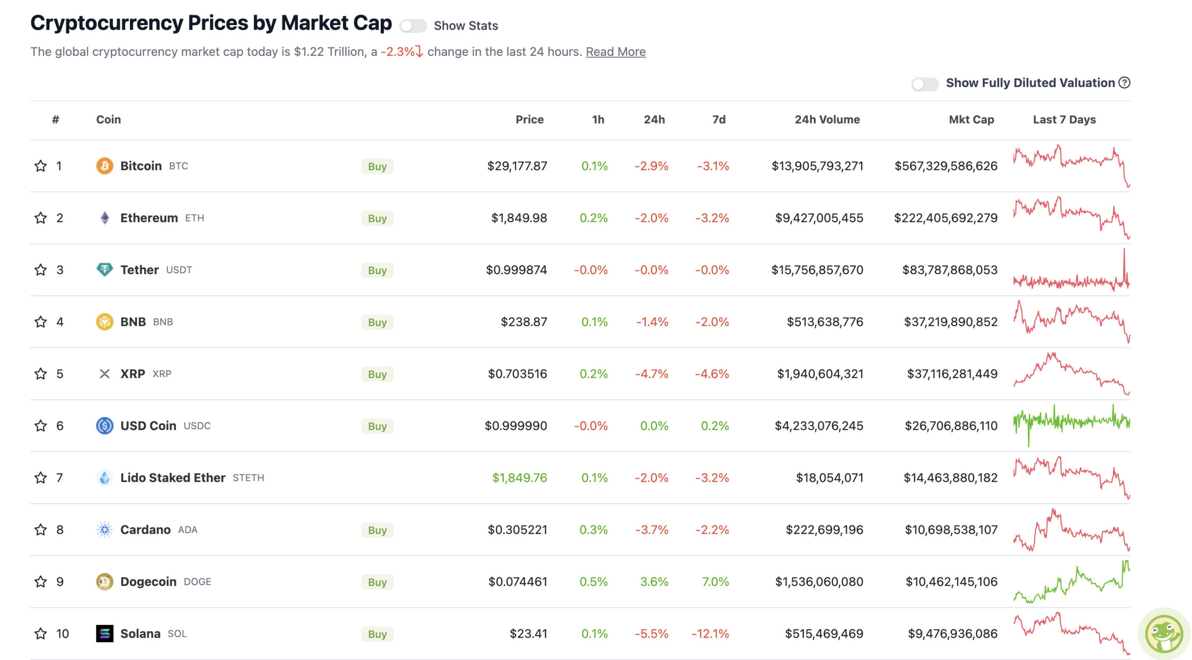Open the Fully Diluted Valuation help icon

[x=1124, y=82]
